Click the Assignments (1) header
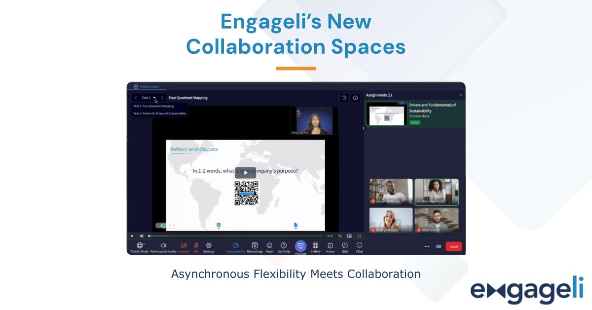The height and width of the screenshot is (310, 592). 379,95
